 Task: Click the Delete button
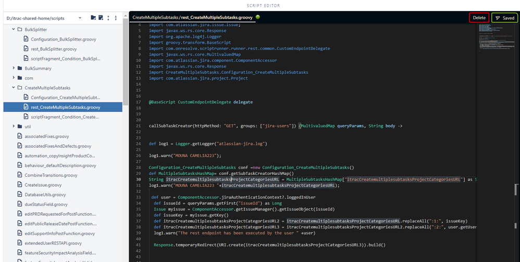pyautogui.click(x=479, y=18)
